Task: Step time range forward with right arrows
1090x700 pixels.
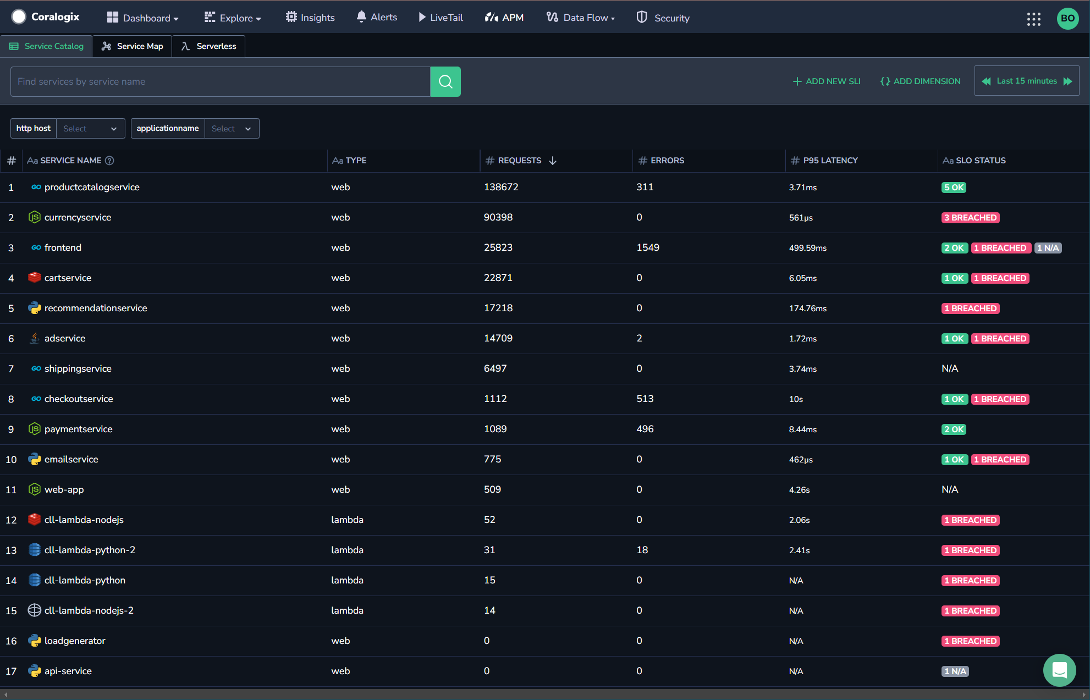Action: pos(1068,81)
